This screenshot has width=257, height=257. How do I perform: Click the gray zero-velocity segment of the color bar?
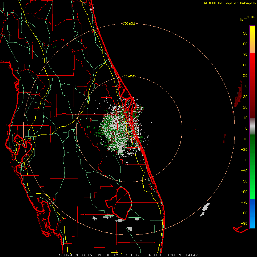pos(252,127)
